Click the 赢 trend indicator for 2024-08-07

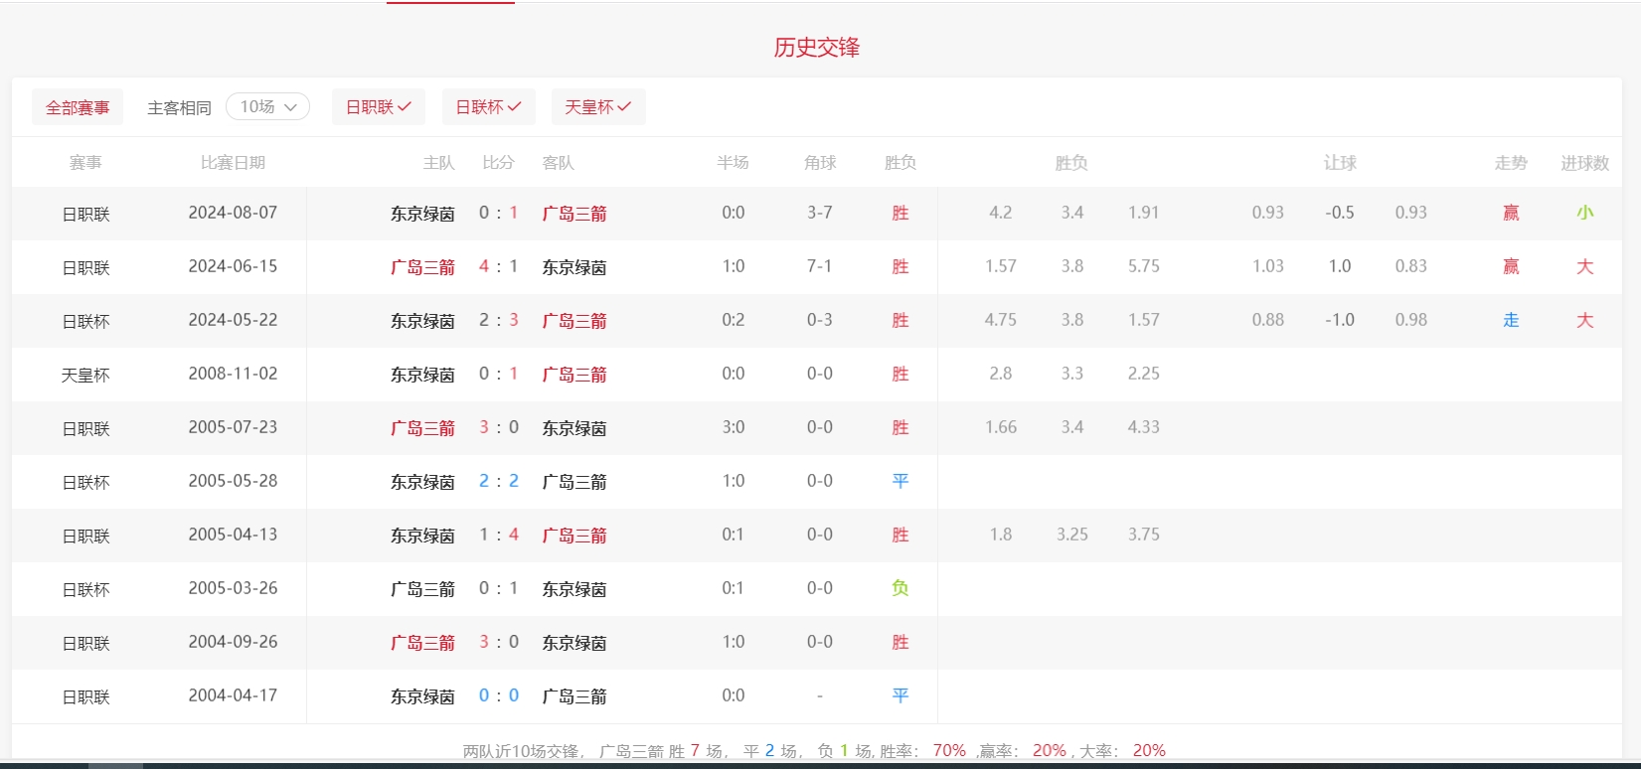[x=1511, y=213]
